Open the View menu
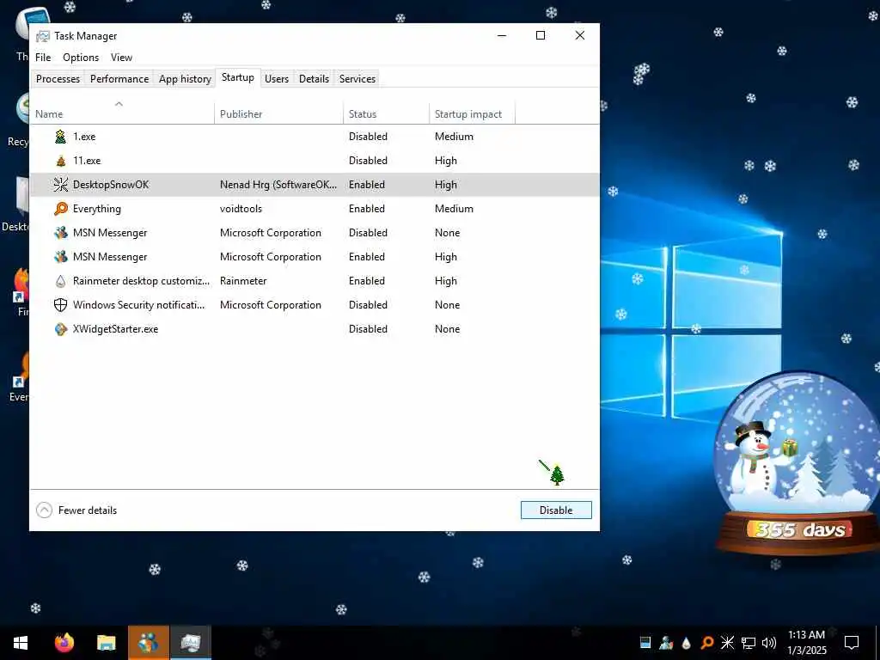 pos(121,58)
